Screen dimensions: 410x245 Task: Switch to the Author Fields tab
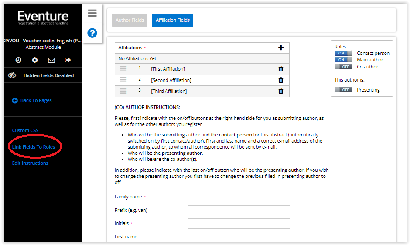click(130, 20)
